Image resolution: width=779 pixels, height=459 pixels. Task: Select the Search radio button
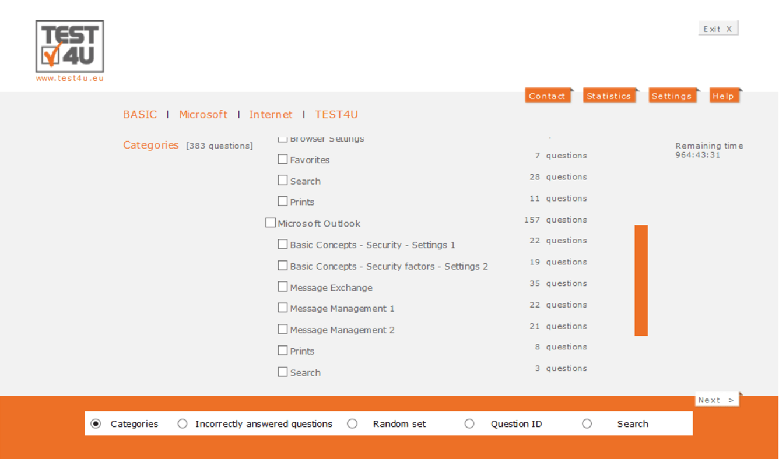(587, 423)
